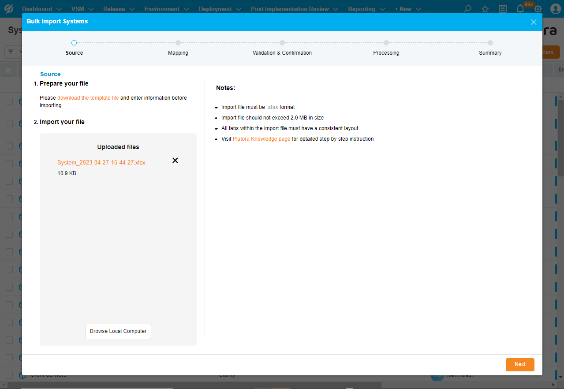Viewport: 564px width, 389px height.
Task: Expand the Post Implementation Review dropdown
Action: pos(295,9)
